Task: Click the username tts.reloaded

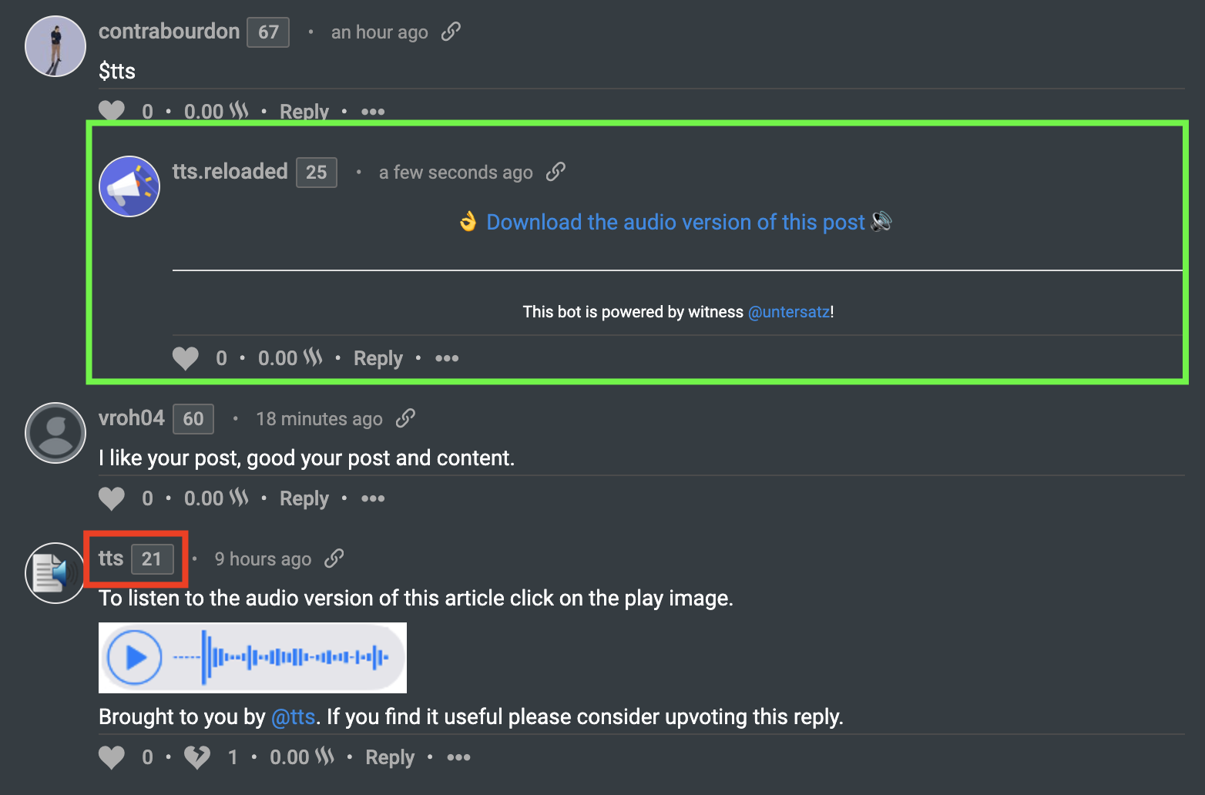Action: point(230,171)
